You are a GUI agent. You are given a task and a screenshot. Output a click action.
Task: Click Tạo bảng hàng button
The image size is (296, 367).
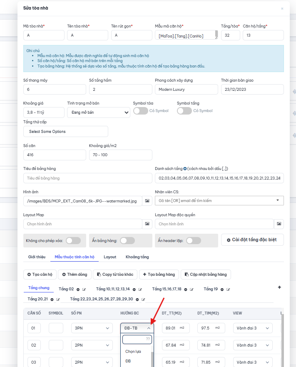coord(159,275)
